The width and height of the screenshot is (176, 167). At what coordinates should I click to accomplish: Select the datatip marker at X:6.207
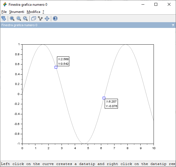pyautogui.click(x=104, y=98)
